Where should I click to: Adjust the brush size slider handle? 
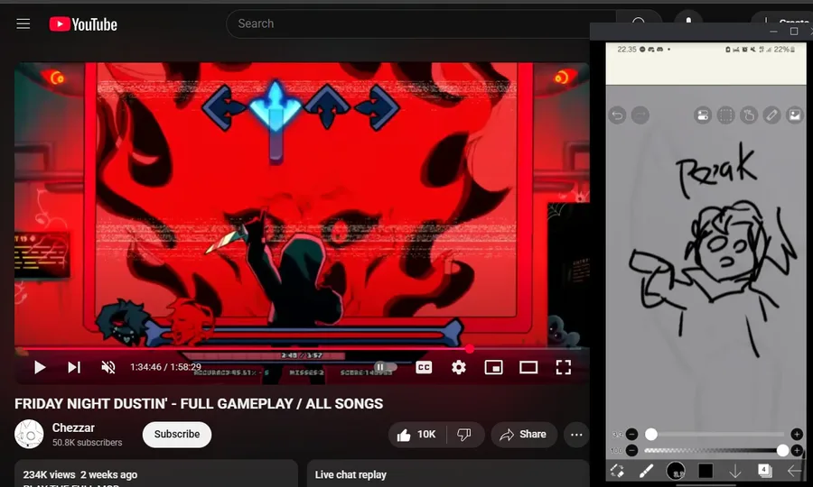click(650, 434)
